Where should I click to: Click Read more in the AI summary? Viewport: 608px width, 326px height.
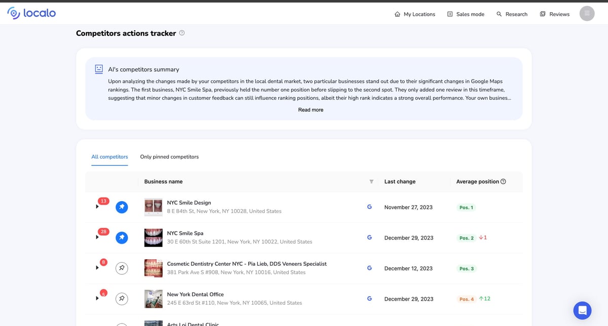click(310, 109)
